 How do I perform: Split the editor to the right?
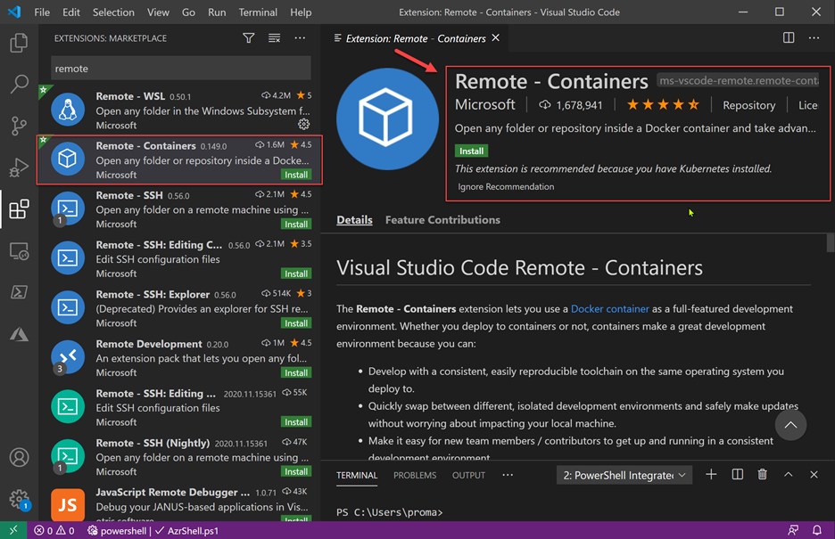[789, 38]
